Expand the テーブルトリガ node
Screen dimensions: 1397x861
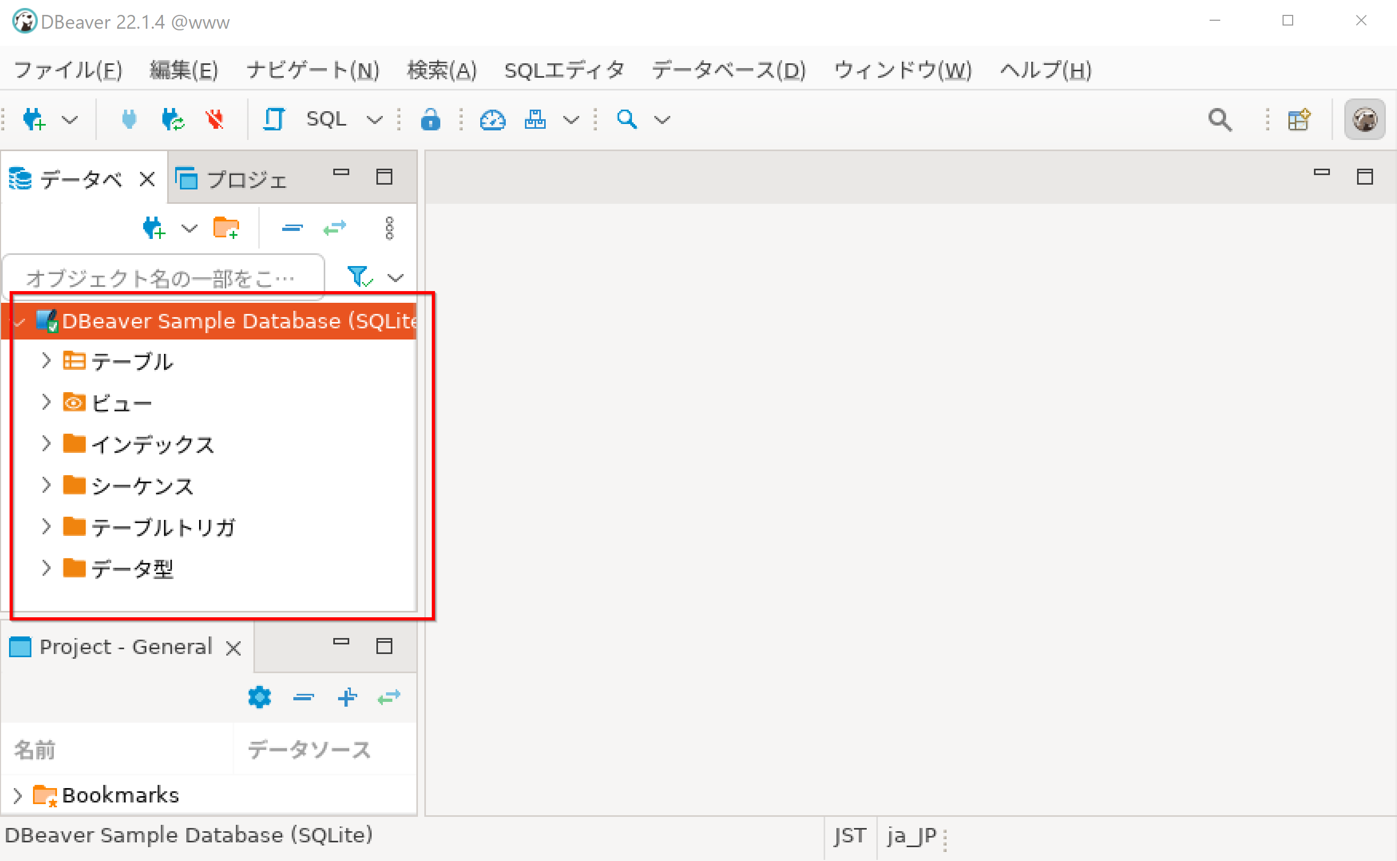(x=46, y=527)
